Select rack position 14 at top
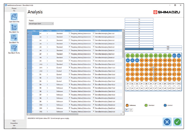This screenshot has height=133, width=188. (x=139, y=19)
